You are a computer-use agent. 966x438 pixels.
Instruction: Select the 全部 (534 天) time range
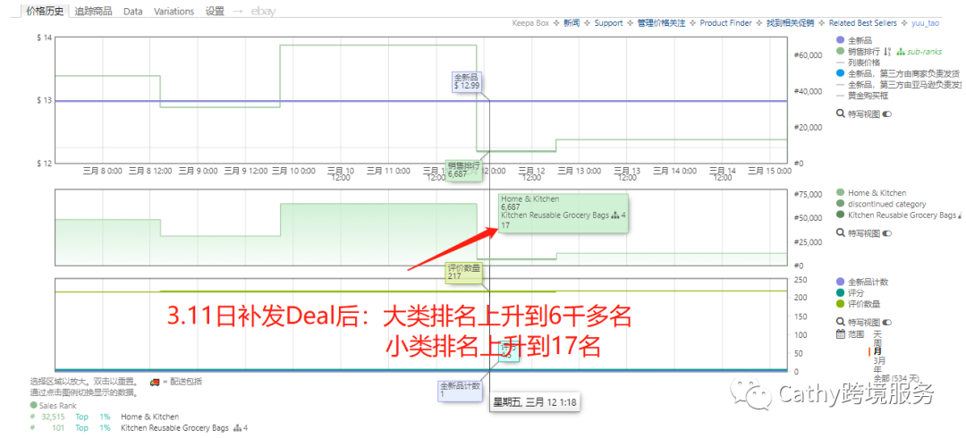point(895,377)
